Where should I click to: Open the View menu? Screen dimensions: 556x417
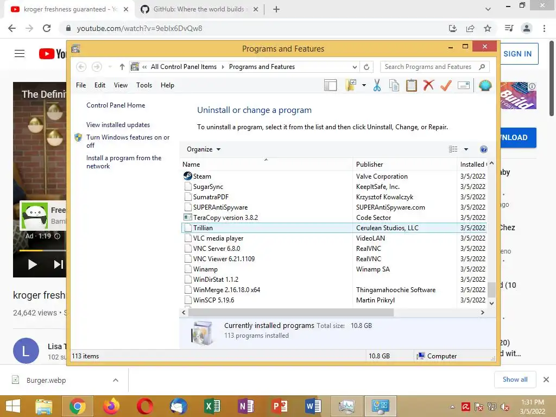click(121, 85)
